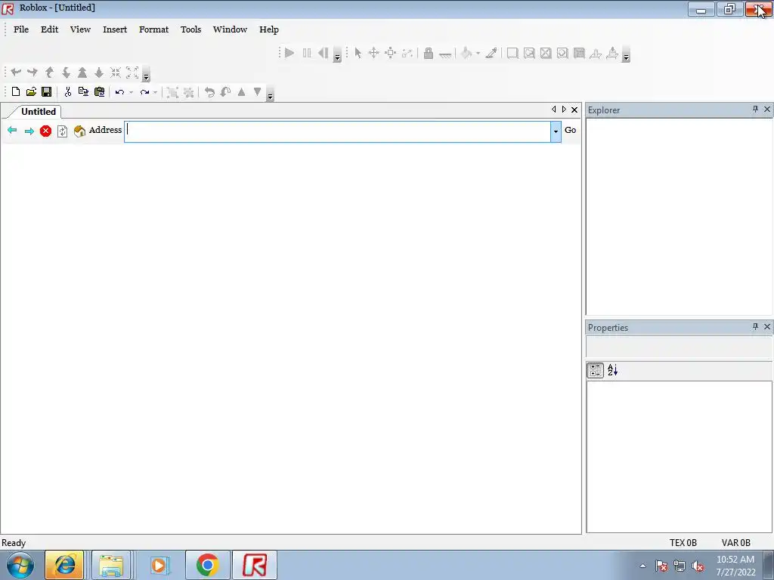This screenshot has width=774, height=580.
Task: Open the View menu
Action: click(x=80, y=29)
